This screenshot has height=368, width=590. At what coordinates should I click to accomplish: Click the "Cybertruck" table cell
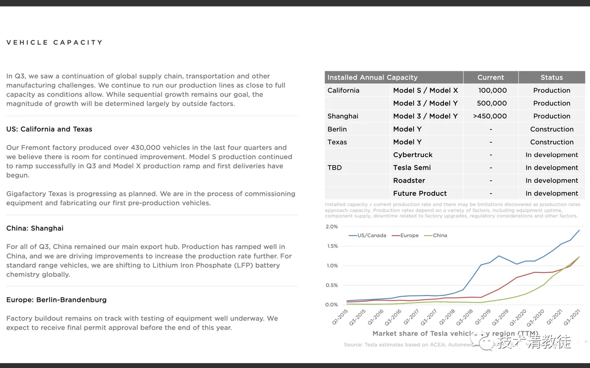tap(413, 155)
